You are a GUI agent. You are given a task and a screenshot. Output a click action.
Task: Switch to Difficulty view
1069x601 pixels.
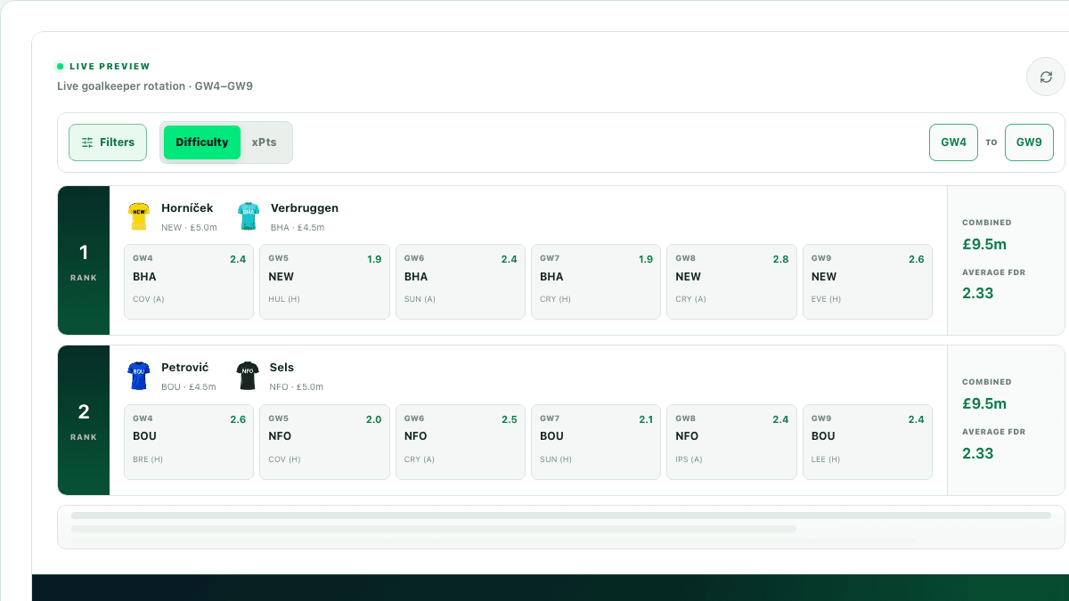202,142
